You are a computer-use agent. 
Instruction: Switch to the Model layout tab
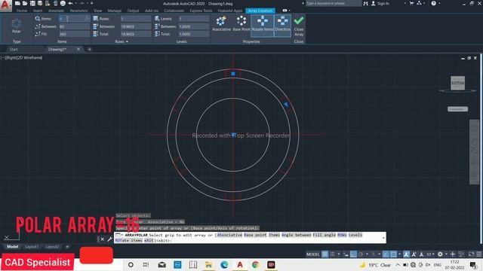[x=12, y=247]
